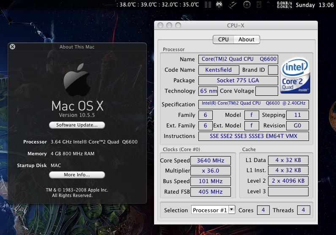Click the Ext. Model value f
336x235 pixels.
252,126
